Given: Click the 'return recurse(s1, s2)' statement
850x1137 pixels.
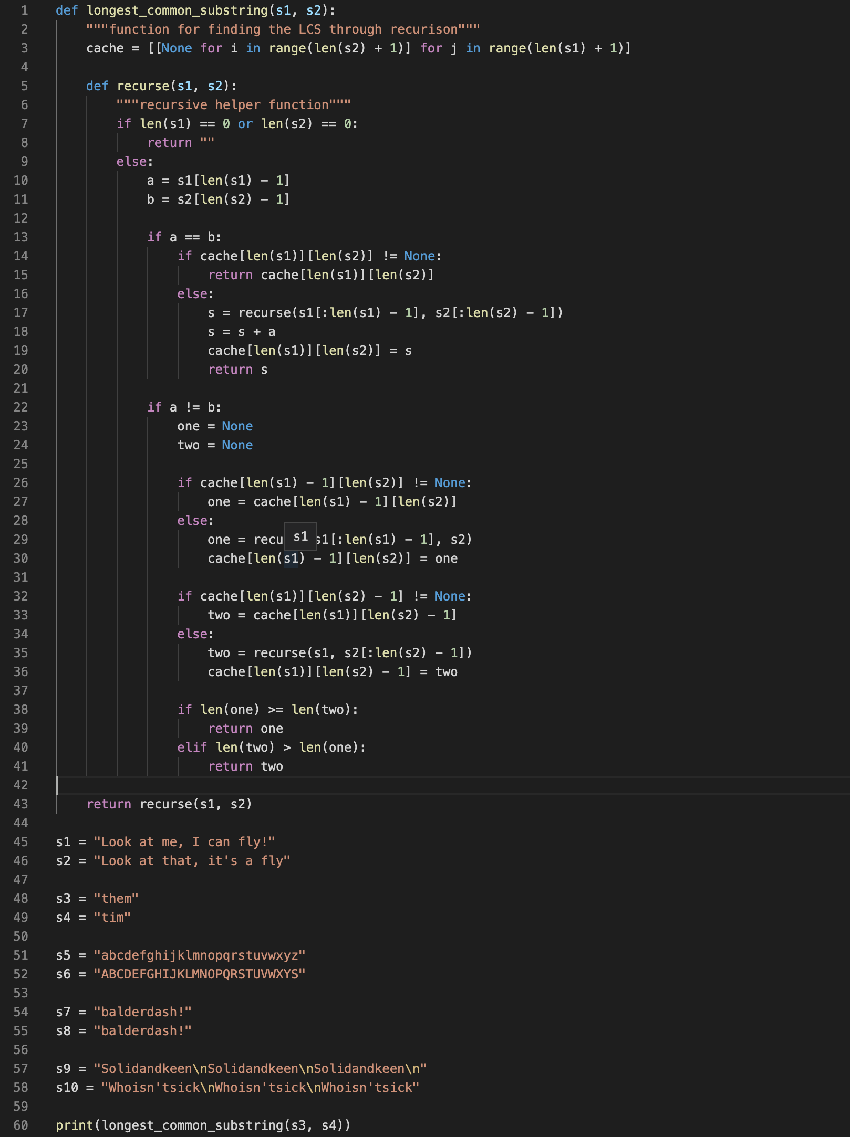Looking at the screenshot, I should [169, 804].
